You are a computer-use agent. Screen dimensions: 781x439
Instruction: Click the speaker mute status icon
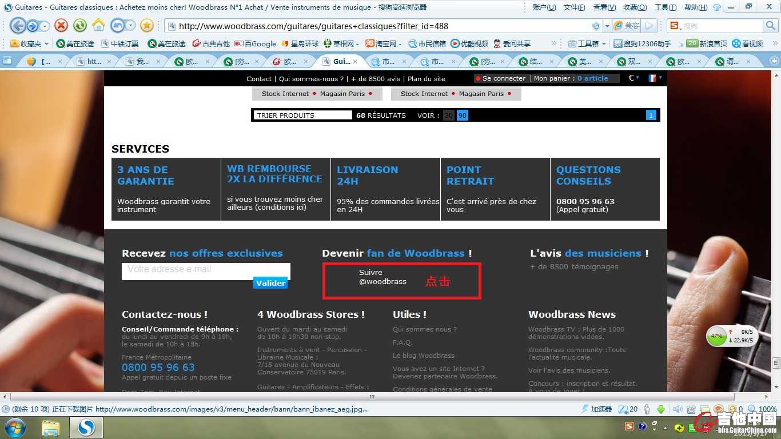(677, 409)
